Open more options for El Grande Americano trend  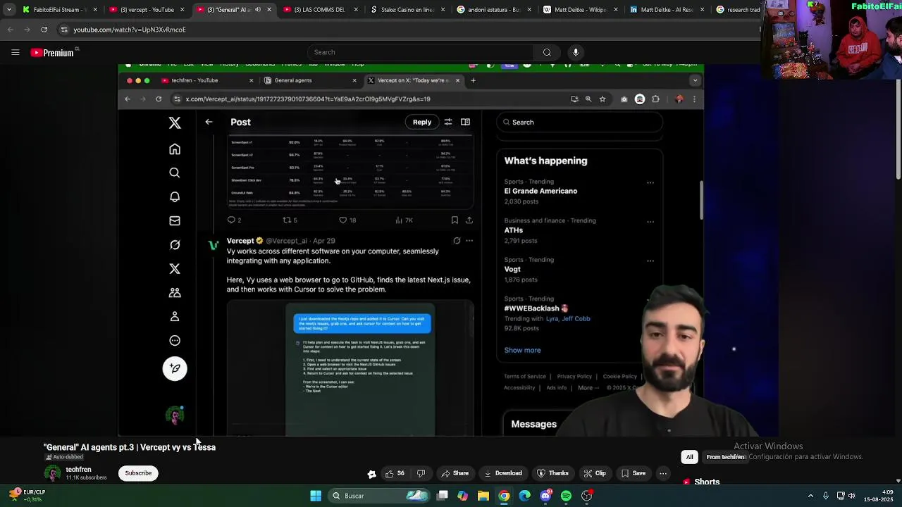coord(650,183)
